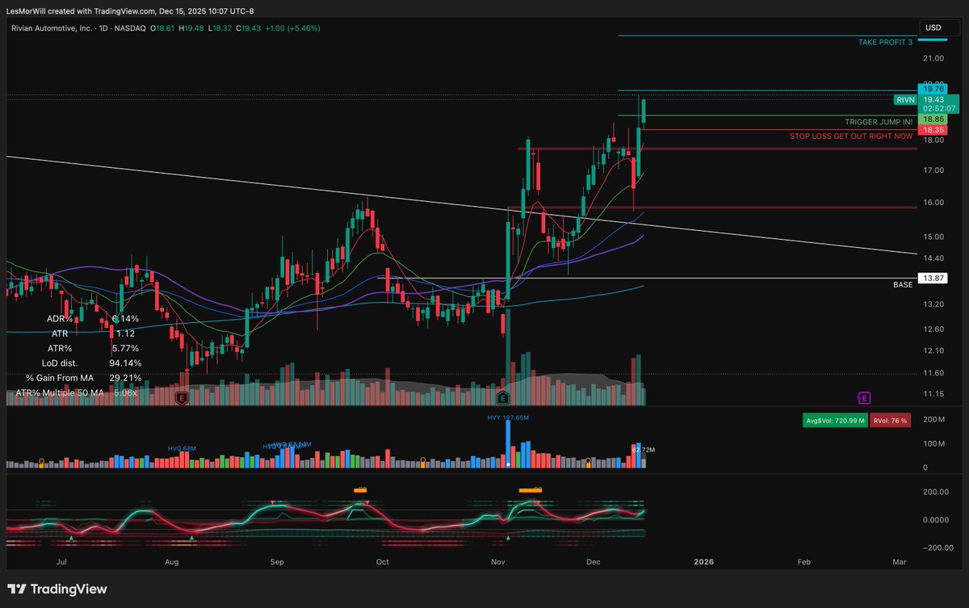
Task: Click the HVY 197.65M volume label
Action: [507, 417]
